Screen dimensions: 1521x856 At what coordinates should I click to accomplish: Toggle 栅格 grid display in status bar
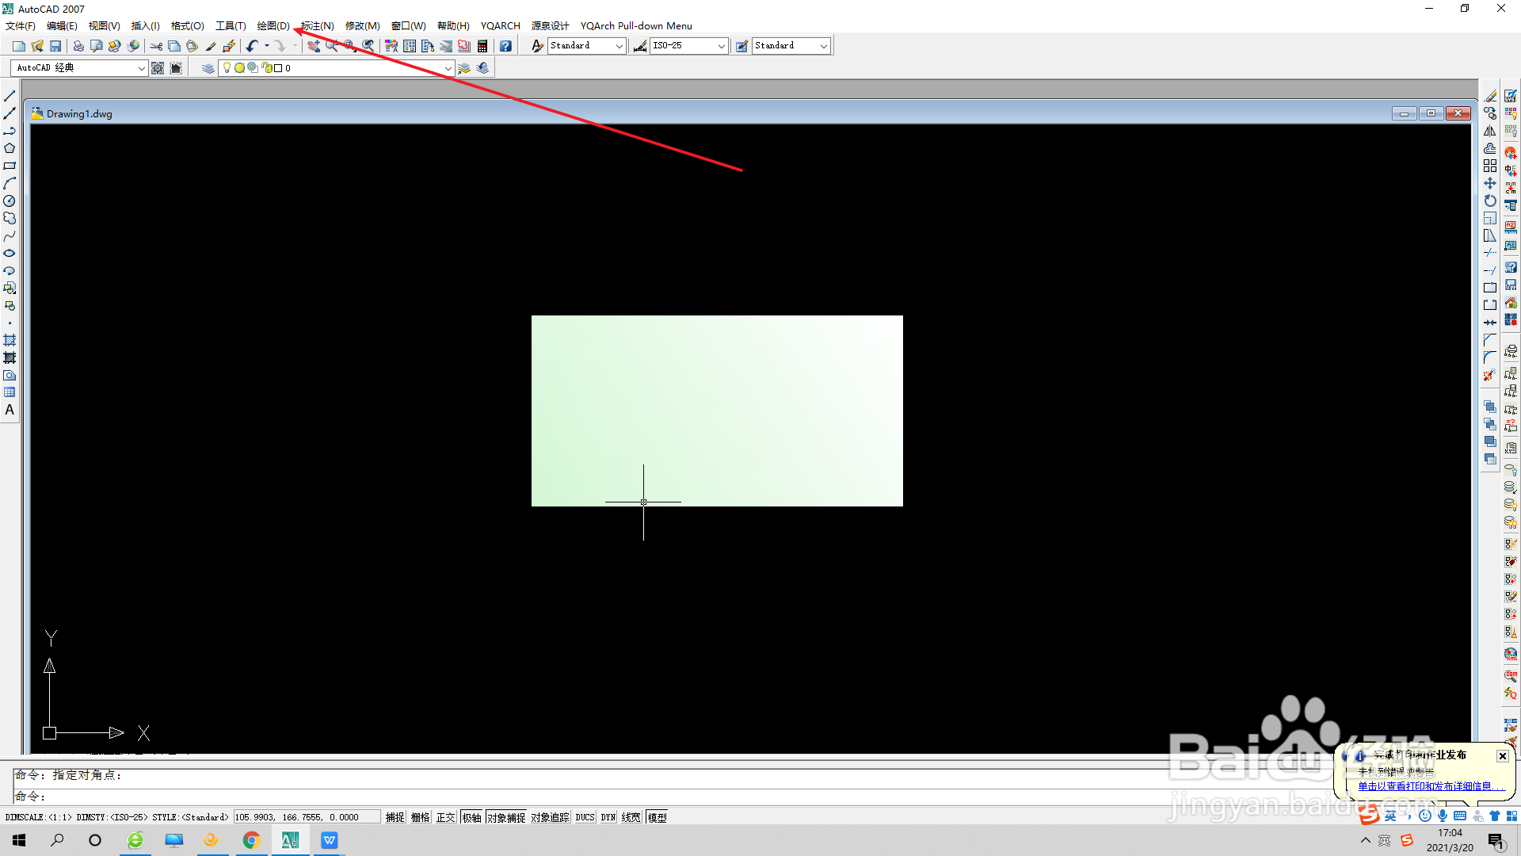[x=421, y=817]
